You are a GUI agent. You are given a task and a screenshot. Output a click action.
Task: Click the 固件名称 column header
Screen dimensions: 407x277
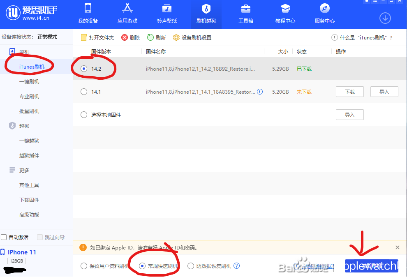156,52
